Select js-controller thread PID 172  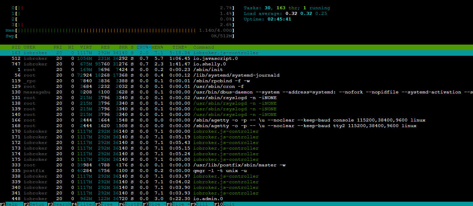[236, 143]
